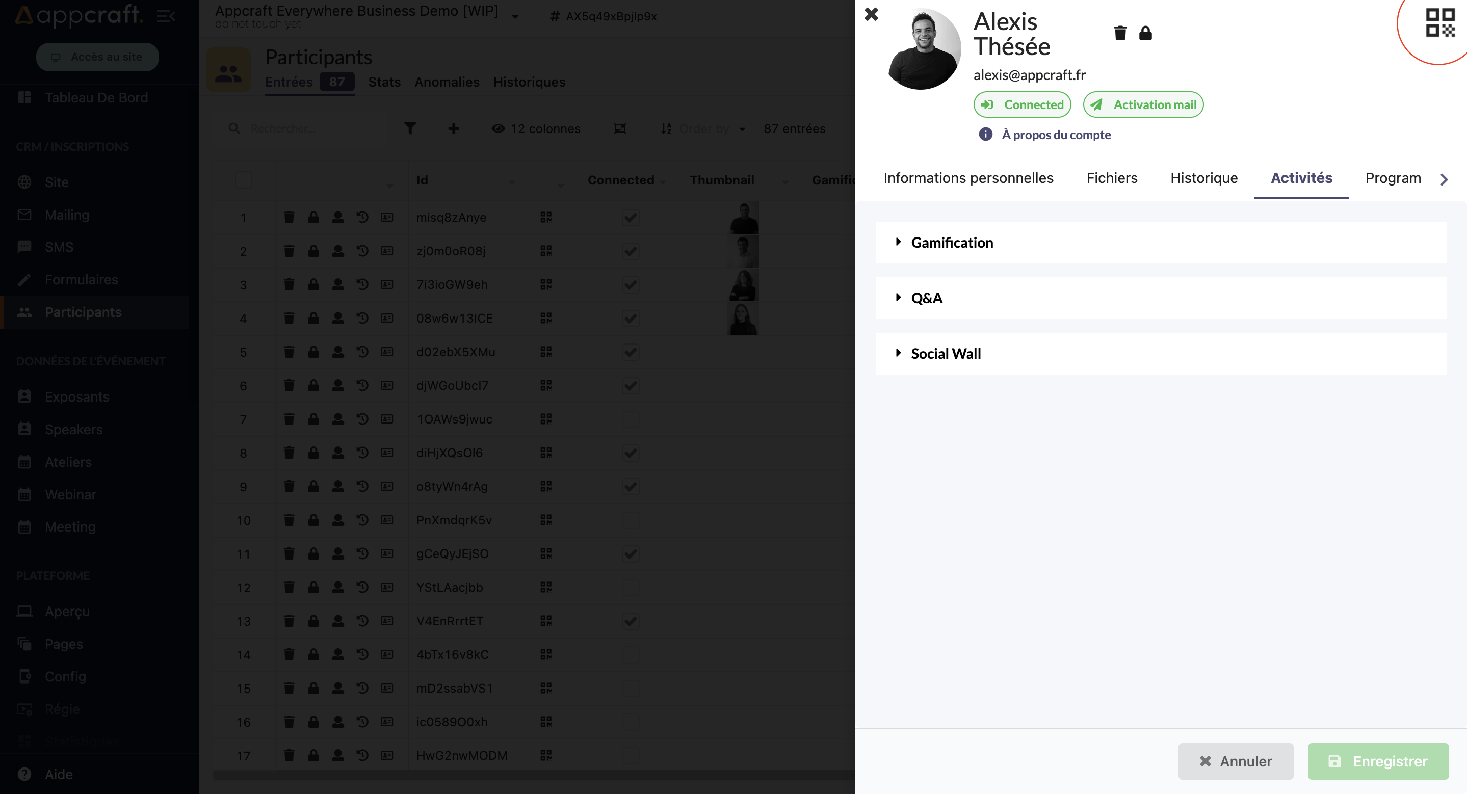Viewport: 1467px width, 794px height.
Task: Click the Connected status badge
Action: (1022, 104)
